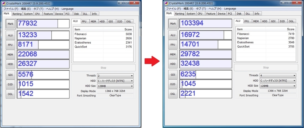Viewport: 304px width, 128px height.
Task: Click the Stop button in right window
Action: point(266,68)
